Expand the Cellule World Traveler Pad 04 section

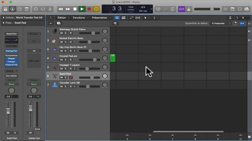4,18
